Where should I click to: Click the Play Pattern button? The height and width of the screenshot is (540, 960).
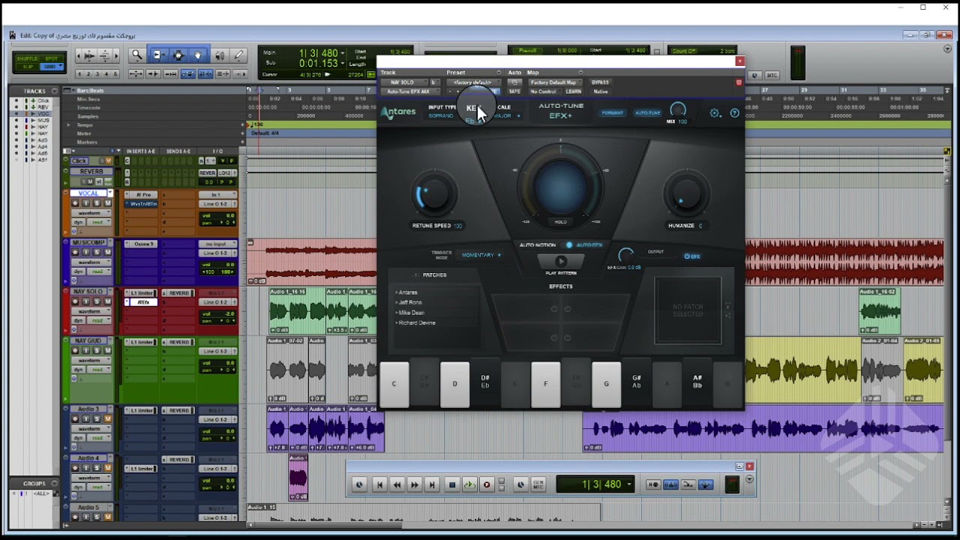pos(560,261)
